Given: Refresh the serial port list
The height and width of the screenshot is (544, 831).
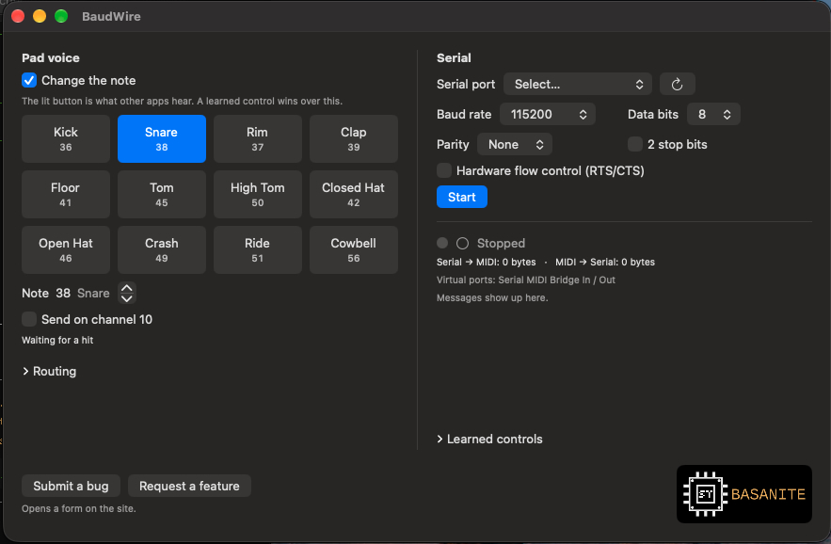Looking at the screenshot, I should (677, 85).
